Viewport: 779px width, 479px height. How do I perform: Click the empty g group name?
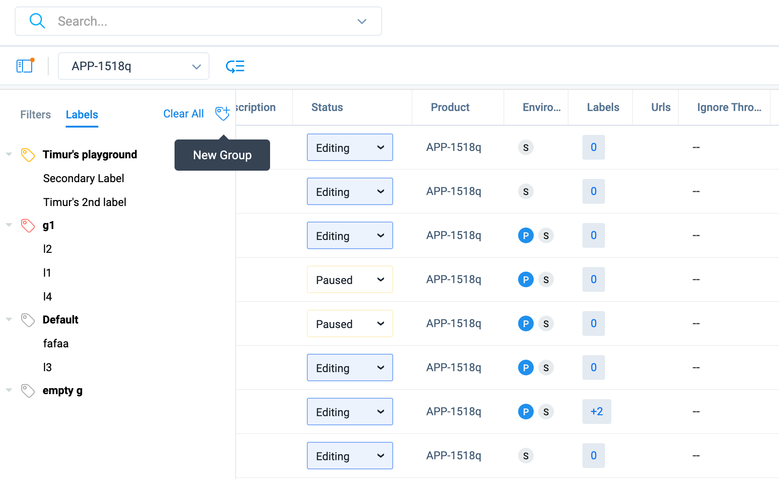62,390
